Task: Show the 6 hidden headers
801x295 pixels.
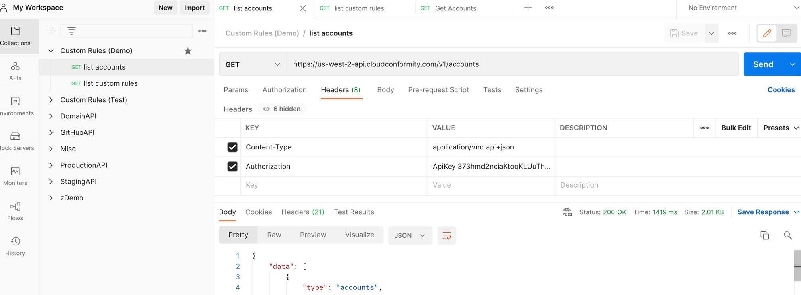Action: 282,109
